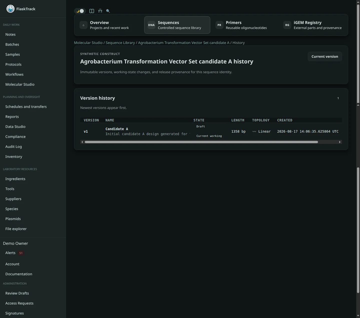Click the table's scroll right arrow
This screenshot has height=318, width=360.
coord(340,142)
